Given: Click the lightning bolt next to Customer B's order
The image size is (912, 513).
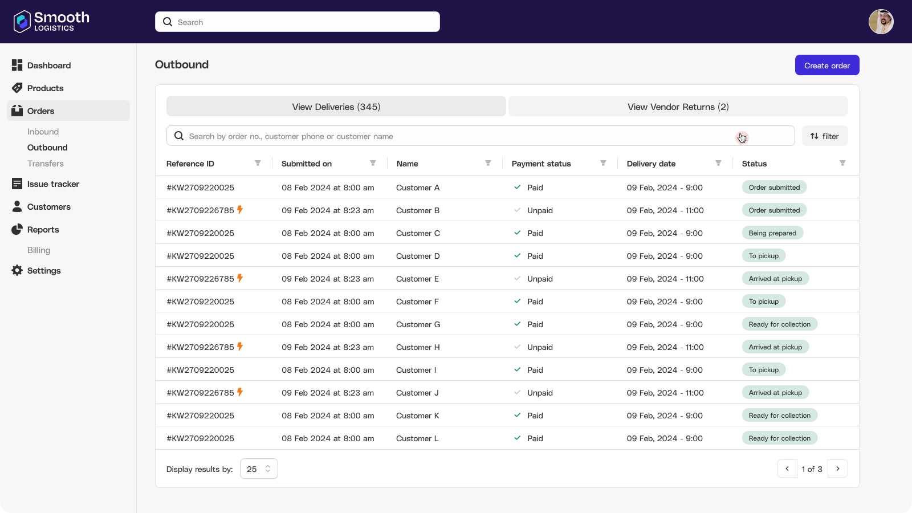Looking at the screenshot, I should pyautogui.click(x=240, y=210).
